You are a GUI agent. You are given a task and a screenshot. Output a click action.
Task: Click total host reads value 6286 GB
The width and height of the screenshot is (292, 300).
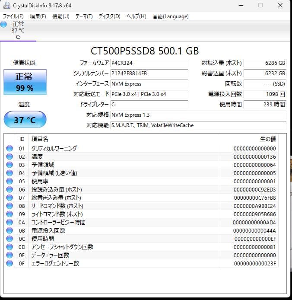[x=265, y=63]
